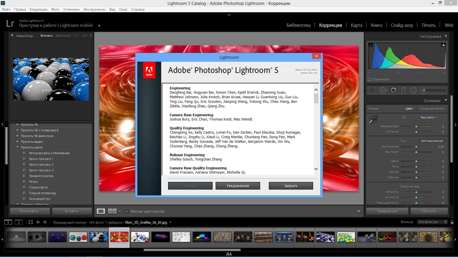Open grid view from filmstrip bar
Viewport: 458px width, 257px height.
[31, 222]
